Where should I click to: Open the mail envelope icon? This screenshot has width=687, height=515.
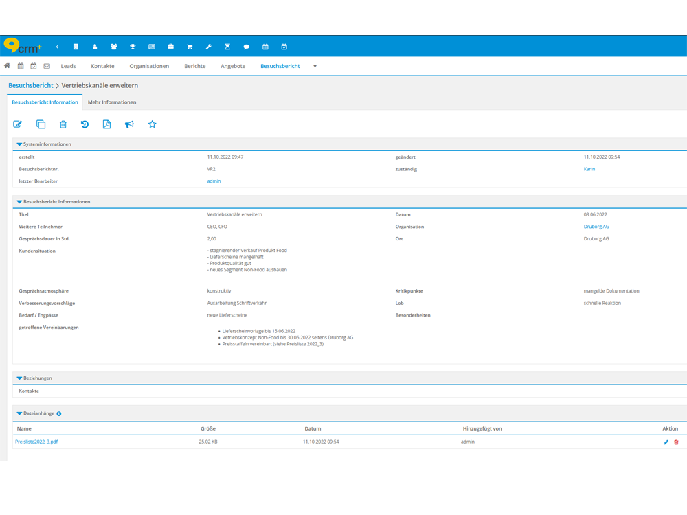pyautogui.click(x=47, y=66)
